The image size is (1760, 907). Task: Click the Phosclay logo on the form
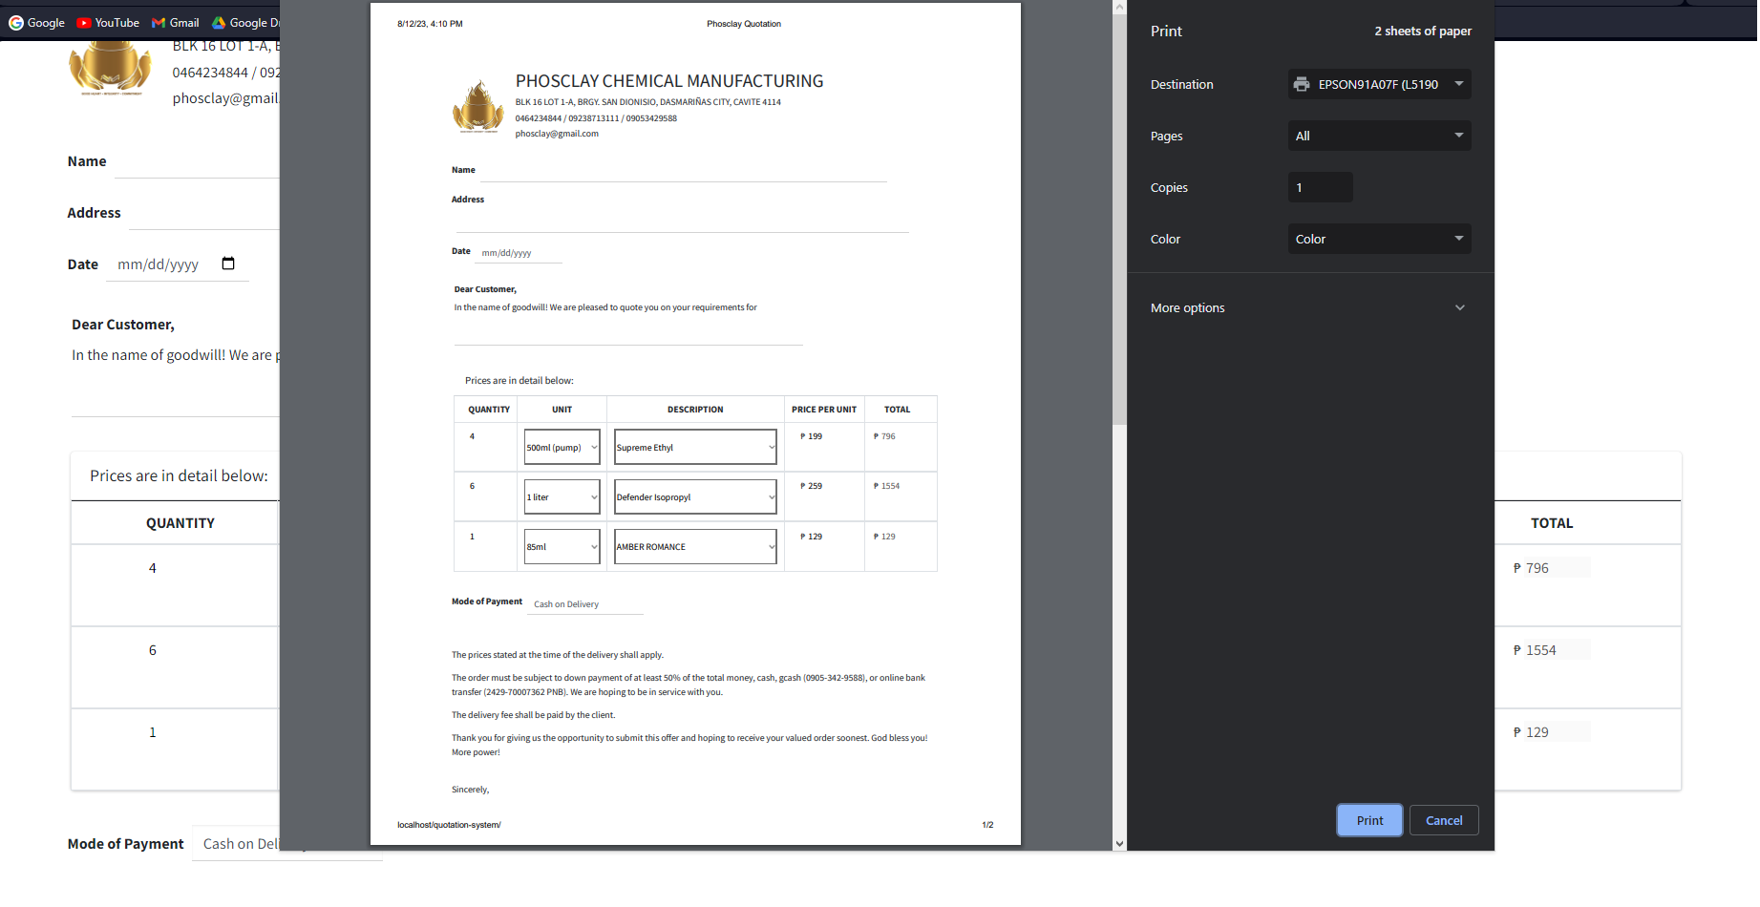[x=478, y=106]
